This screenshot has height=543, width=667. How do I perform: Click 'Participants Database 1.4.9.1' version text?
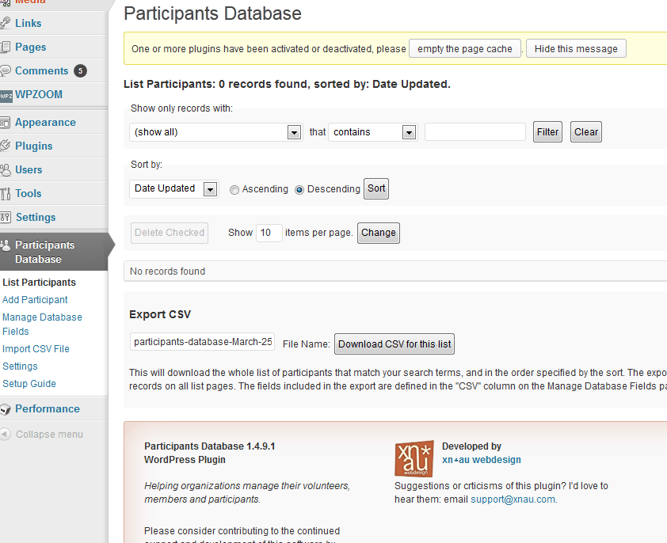(x=209, y=446)
